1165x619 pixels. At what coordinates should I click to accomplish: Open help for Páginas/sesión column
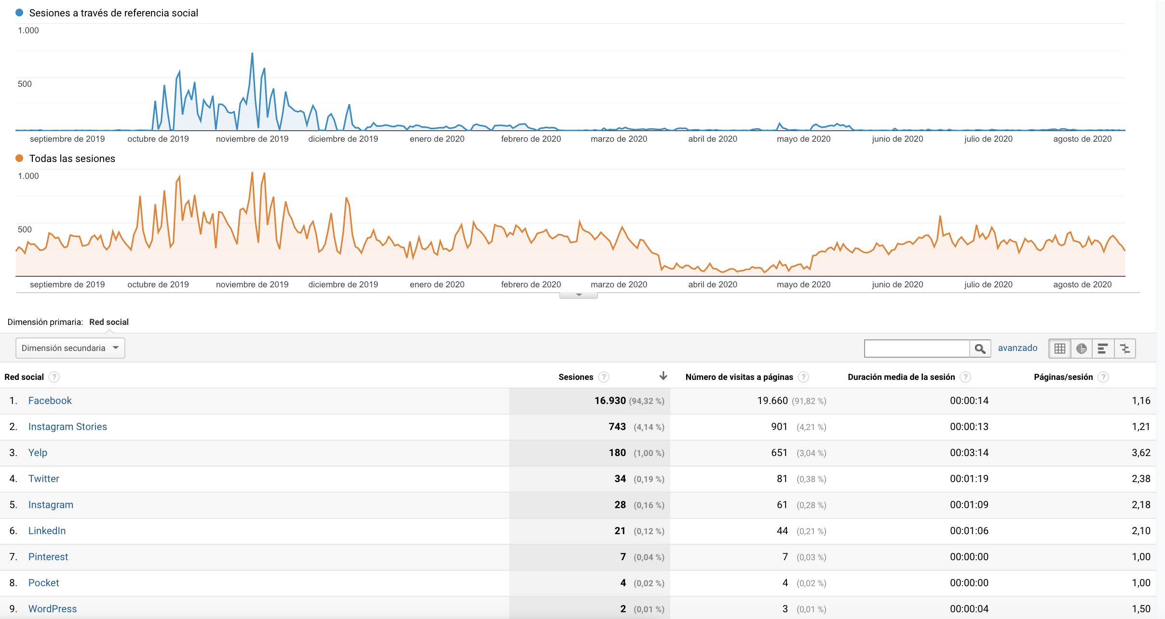click(x=1103, y=377)
